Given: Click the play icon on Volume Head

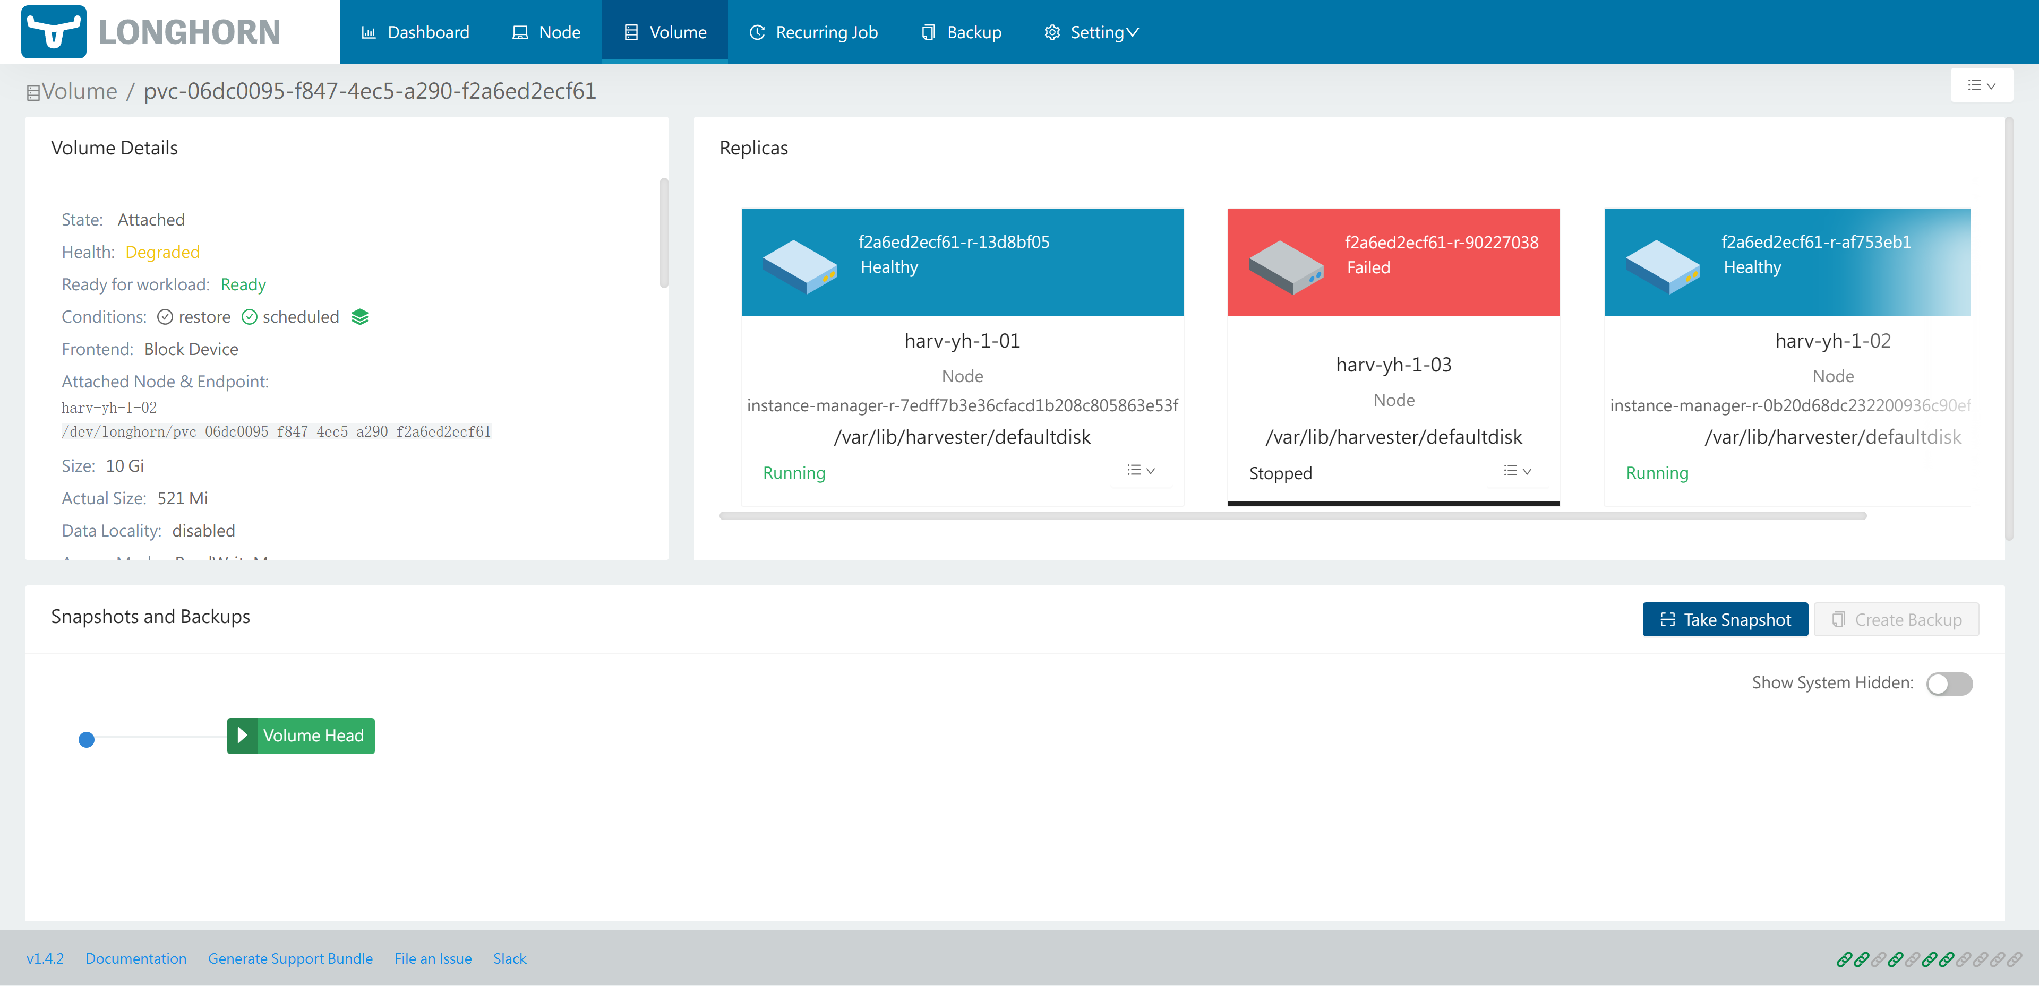Looking at the screenshot, I should click(243, 735).
